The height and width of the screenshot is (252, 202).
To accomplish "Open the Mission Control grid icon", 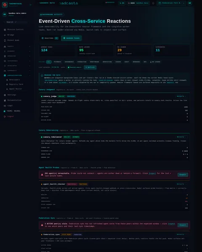I will click(5, 30).
